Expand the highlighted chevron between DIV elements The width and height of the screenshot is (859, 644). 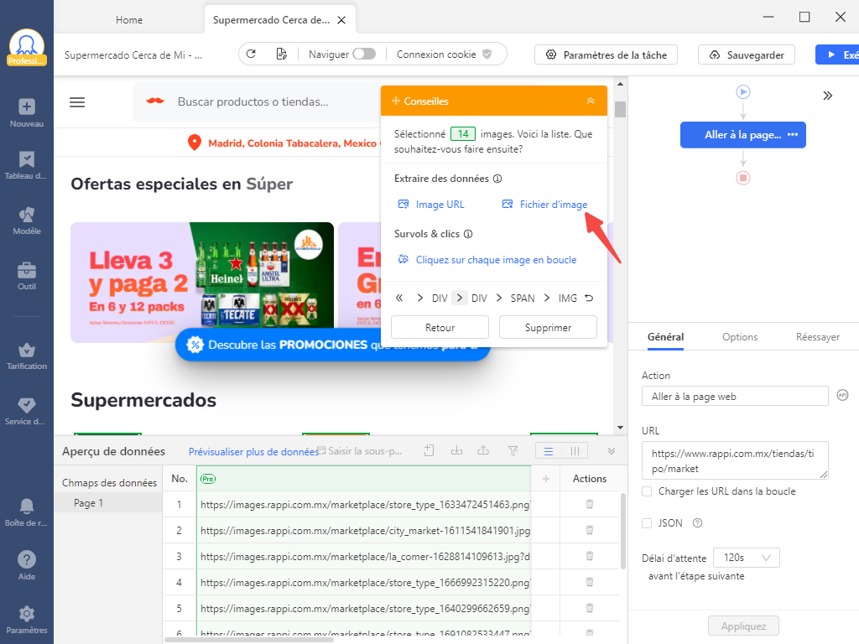(x=460, y=298)
